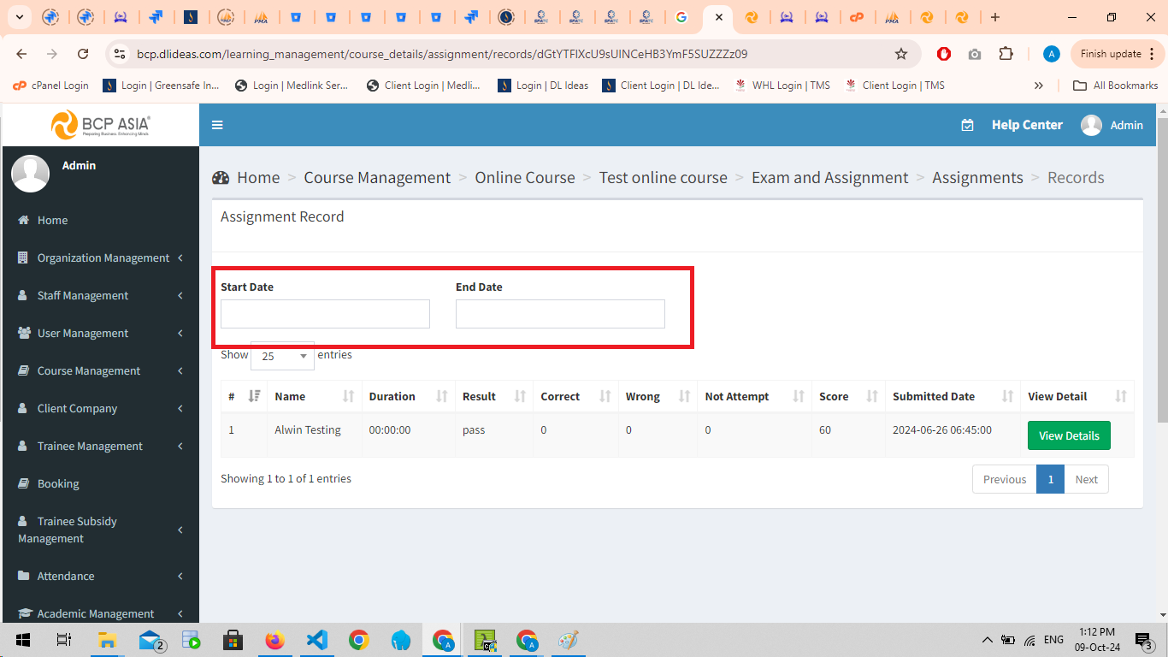
Task: Go to the Course Management breadcrumb
Action: (x=377, y=178)
